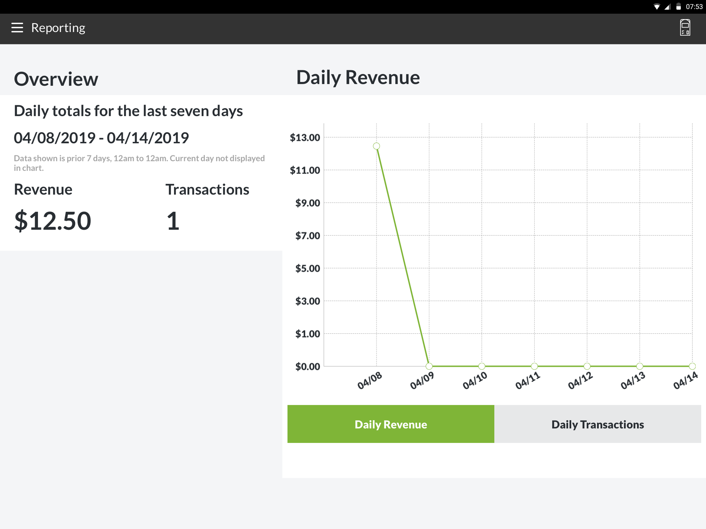Click 'Daily totals for the last seven days'
The height and width of the screenshot is (529, 706).
click(128, 111)
